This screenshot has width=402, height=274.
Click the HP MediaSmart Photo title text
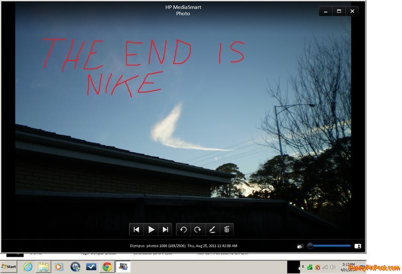pyautogui.click(x=183, y=10)
